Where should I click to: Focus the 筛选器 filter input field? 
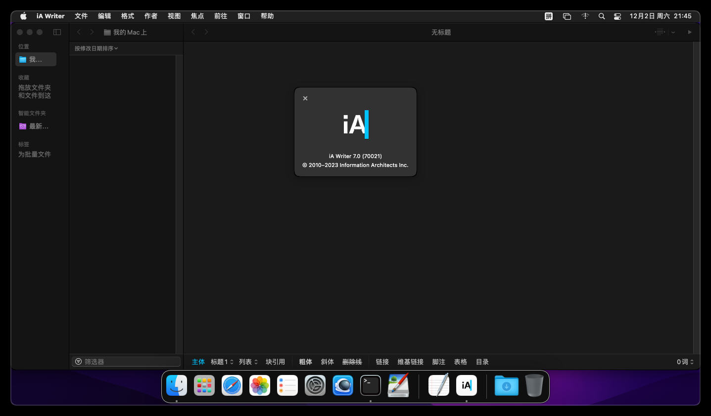(x=126, y=362)
